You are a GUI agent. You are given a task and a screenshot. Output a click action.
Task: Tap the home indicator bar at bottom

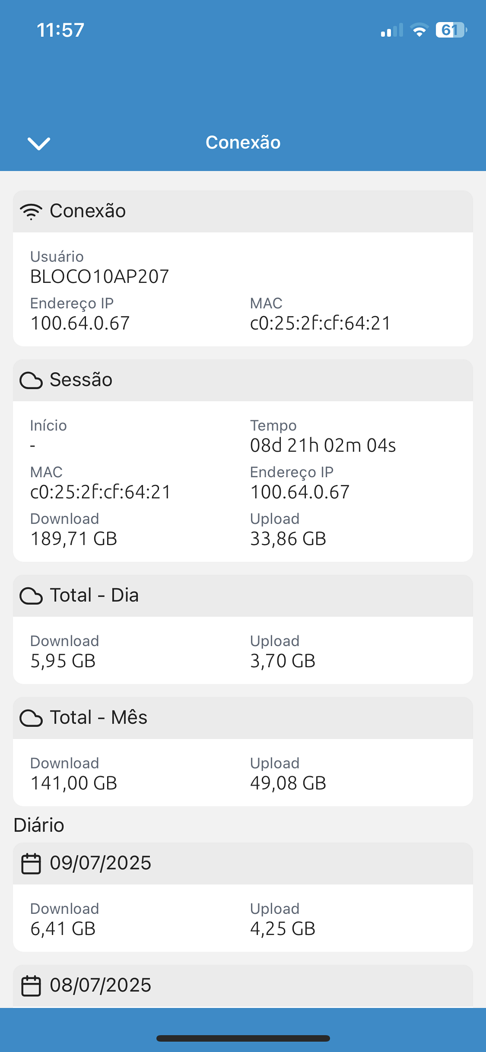click(x=243, y=1038)
